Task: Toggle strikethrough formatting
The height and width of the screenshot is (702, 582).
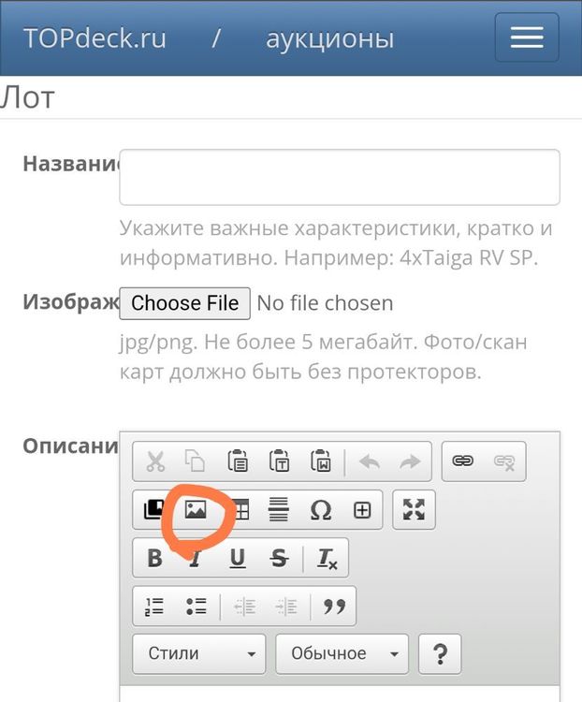Action: (279, 558)
